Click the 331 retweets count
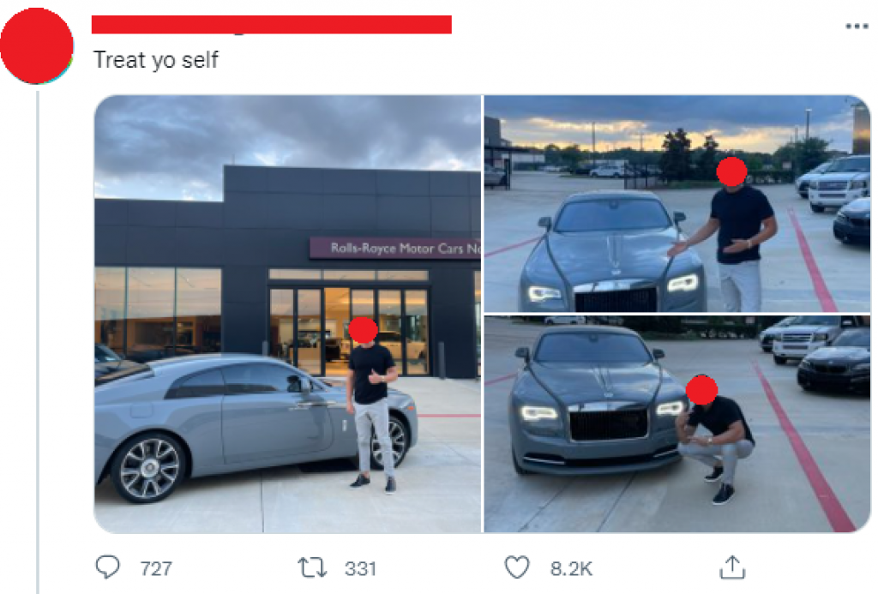Image resolution: width=878 pixels, height=594 pixels. [x=360, y=568]
